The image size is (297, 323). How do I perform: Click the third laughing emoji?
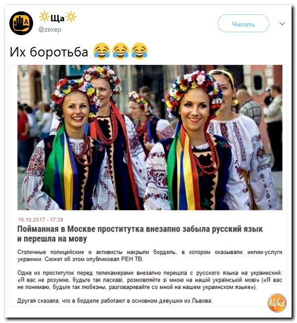(x=139, y=51)
